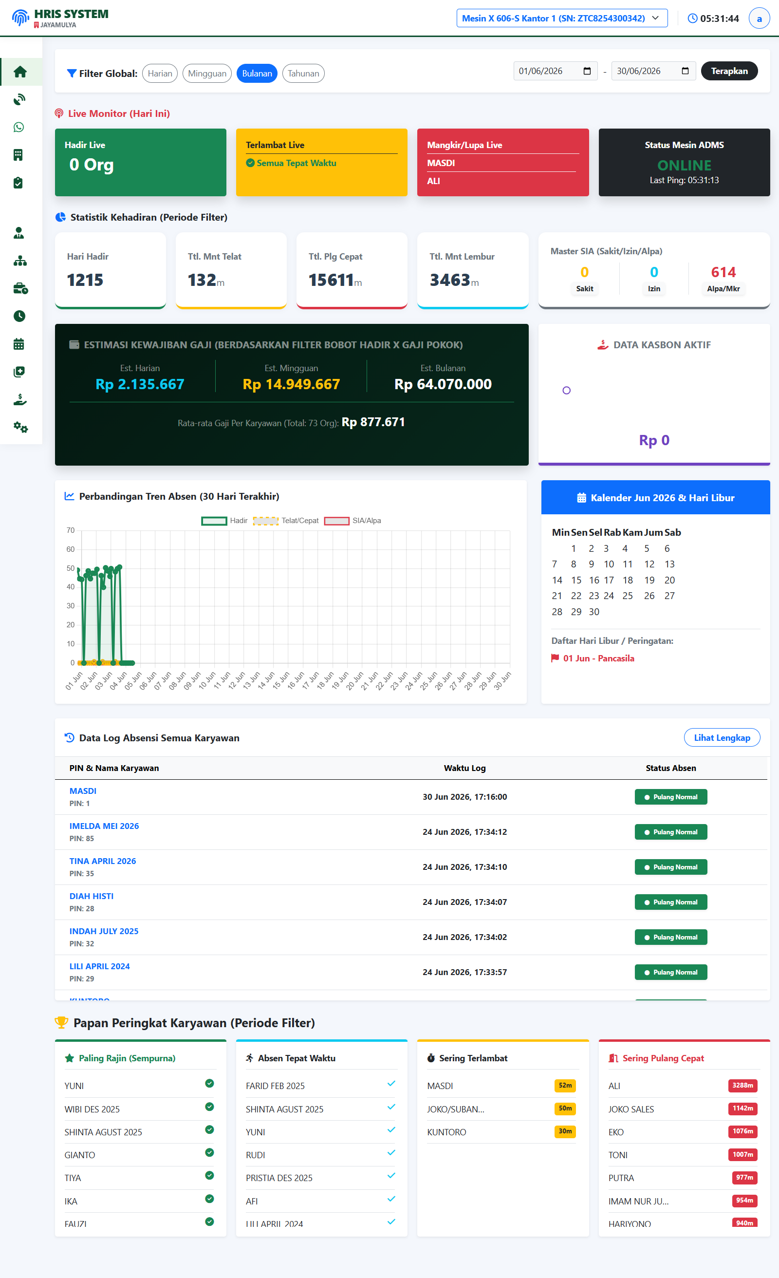Click the clock icon beside 05:31:44

point(692,19)
